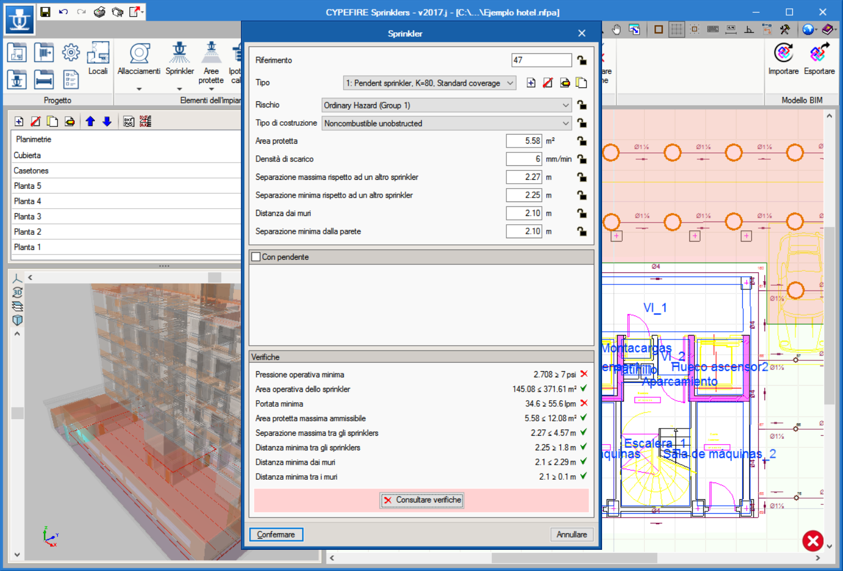The image size is (843, 571).
Task: Collapse the 3D view side toolbar chevron
Action: coord(17,334)
